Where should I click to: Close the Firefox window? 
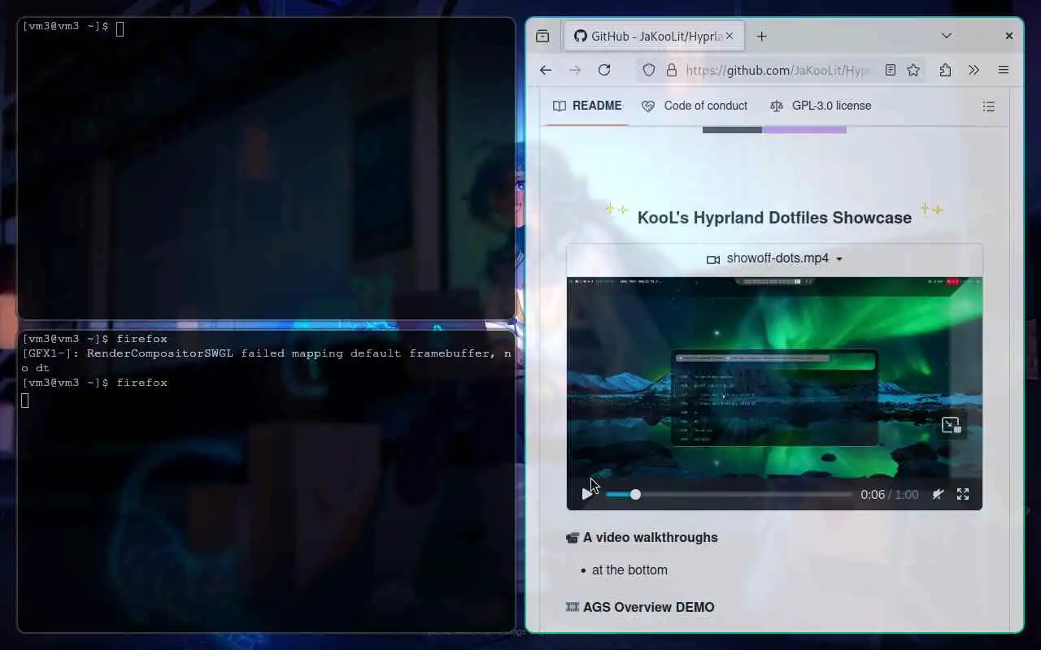point(1008,36)
